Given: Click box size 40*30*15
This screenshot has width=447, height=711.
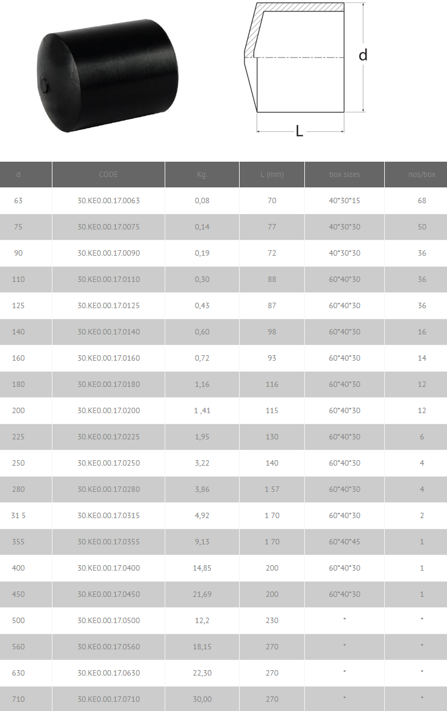Looking at the screenshot, I should pyautogui.click(x=345, y=200).
